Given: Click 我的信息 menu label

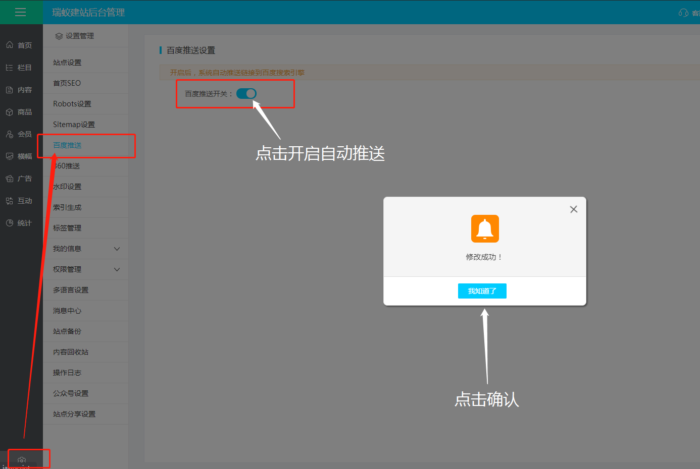Looking at the screenshot, I should click(x=67, y=249).
